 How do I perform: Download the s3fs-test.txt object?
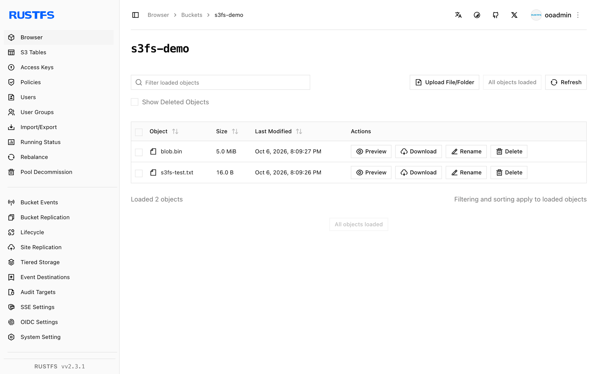pyautogui.click(x=418, y=172)
